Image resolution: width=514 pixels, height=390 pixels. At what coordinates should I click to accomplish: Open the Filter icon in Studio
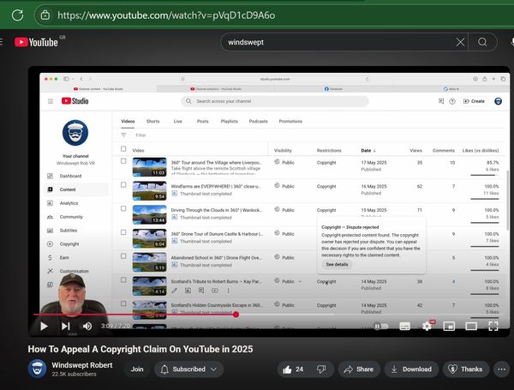click(x=123, y=135)
